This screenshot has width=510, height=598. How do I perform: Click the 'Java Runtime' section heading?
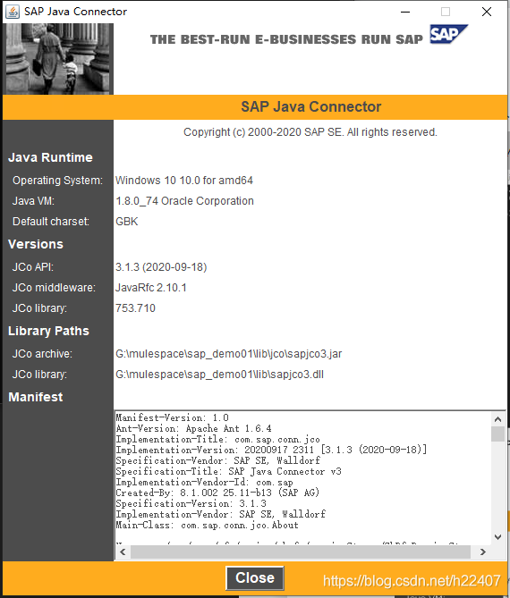coord(50,157)
